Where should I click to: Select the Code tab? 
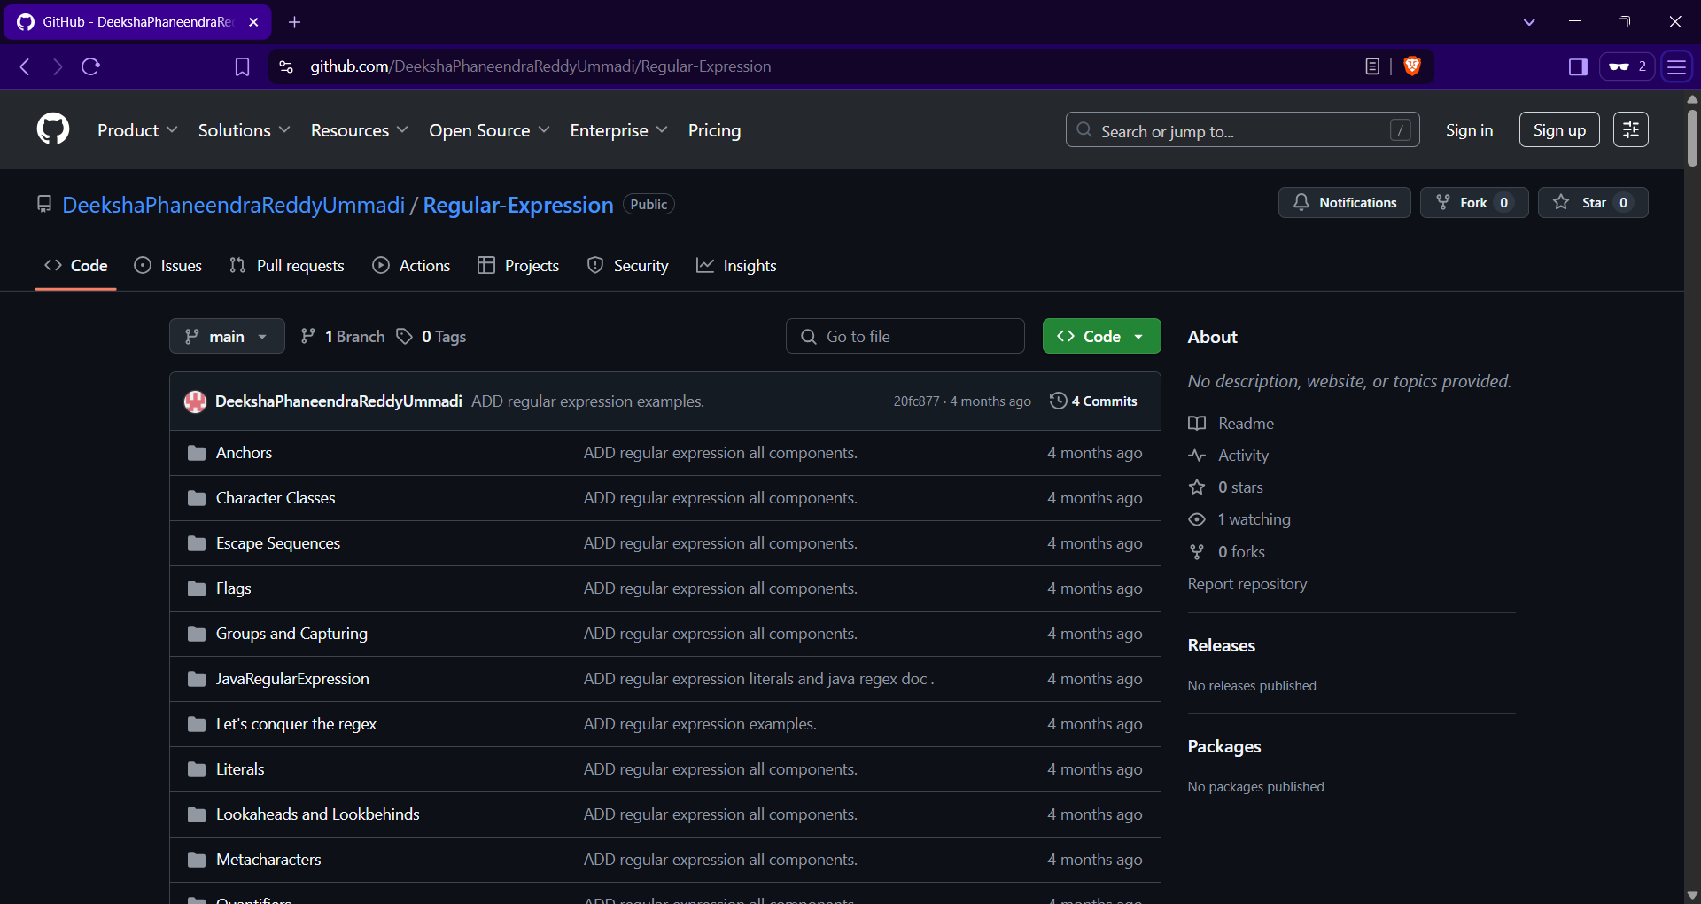76,266
